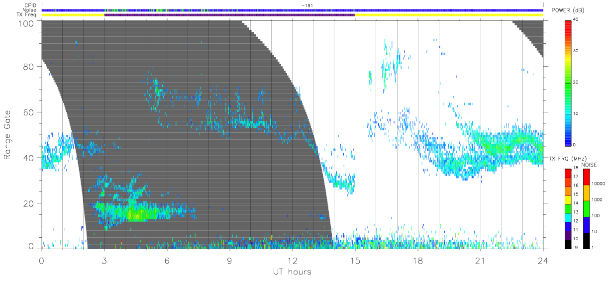Click the yellow TX Freq strip before 3 UT
Screen dimensions: 611x282
click(73, 15)
